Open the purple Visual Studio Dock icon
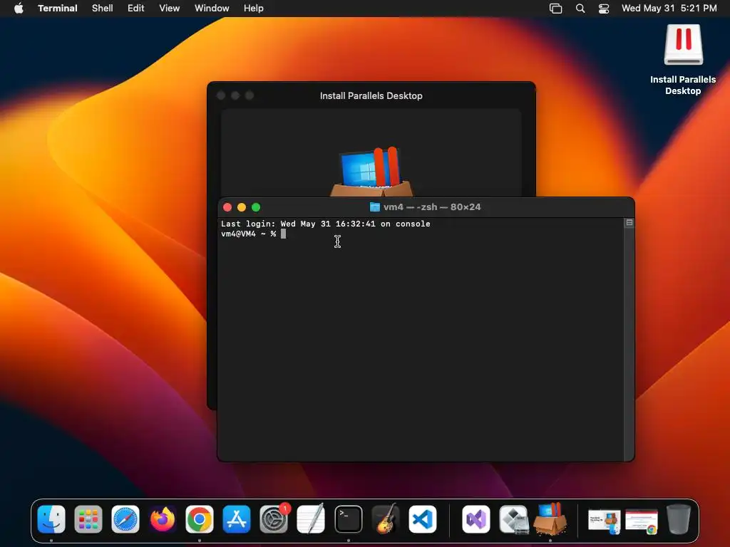This screenshot has height=547, width=730. [475, 519]
